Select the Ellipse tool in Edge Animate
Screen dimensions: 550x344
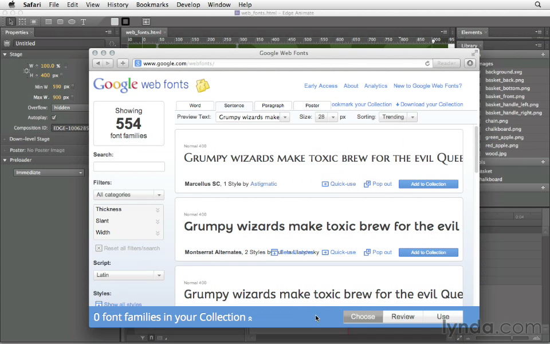click(72, 22)
